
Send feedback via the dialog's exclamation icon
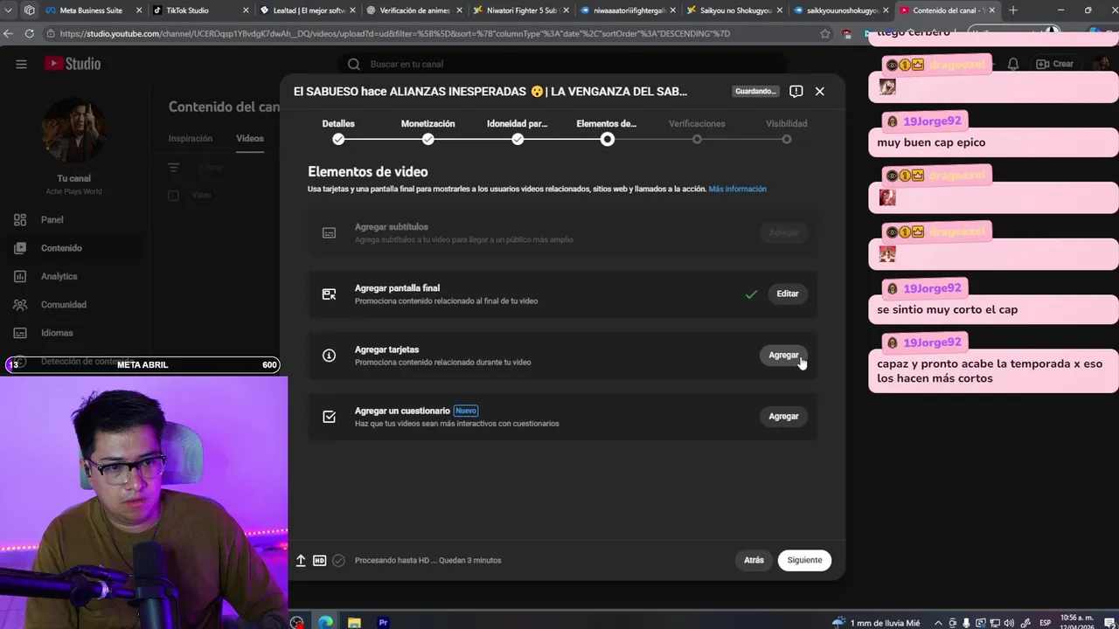[796, 91]
